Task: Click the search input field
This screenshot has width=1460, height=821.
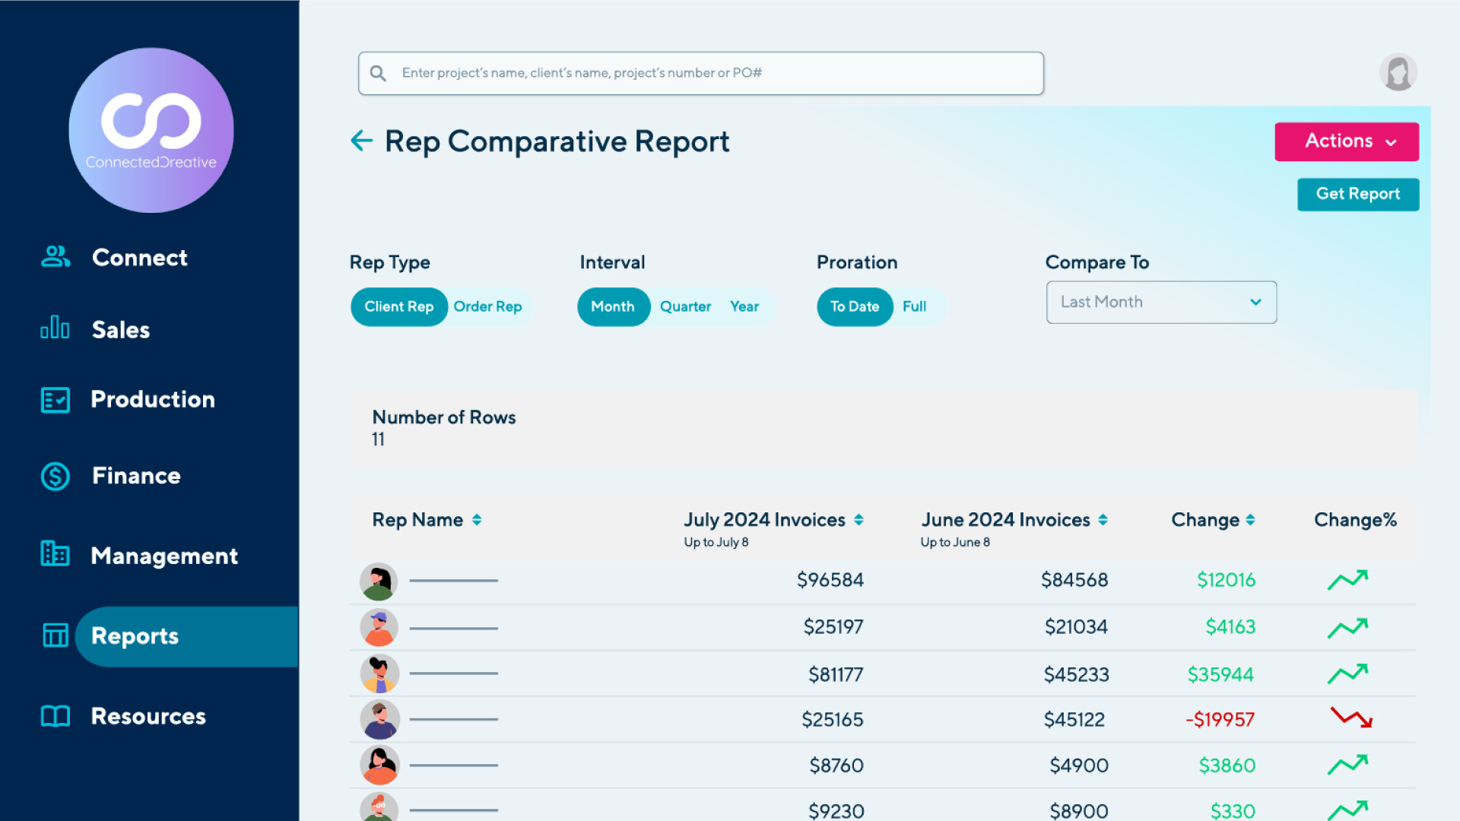Action: [702, 72]
